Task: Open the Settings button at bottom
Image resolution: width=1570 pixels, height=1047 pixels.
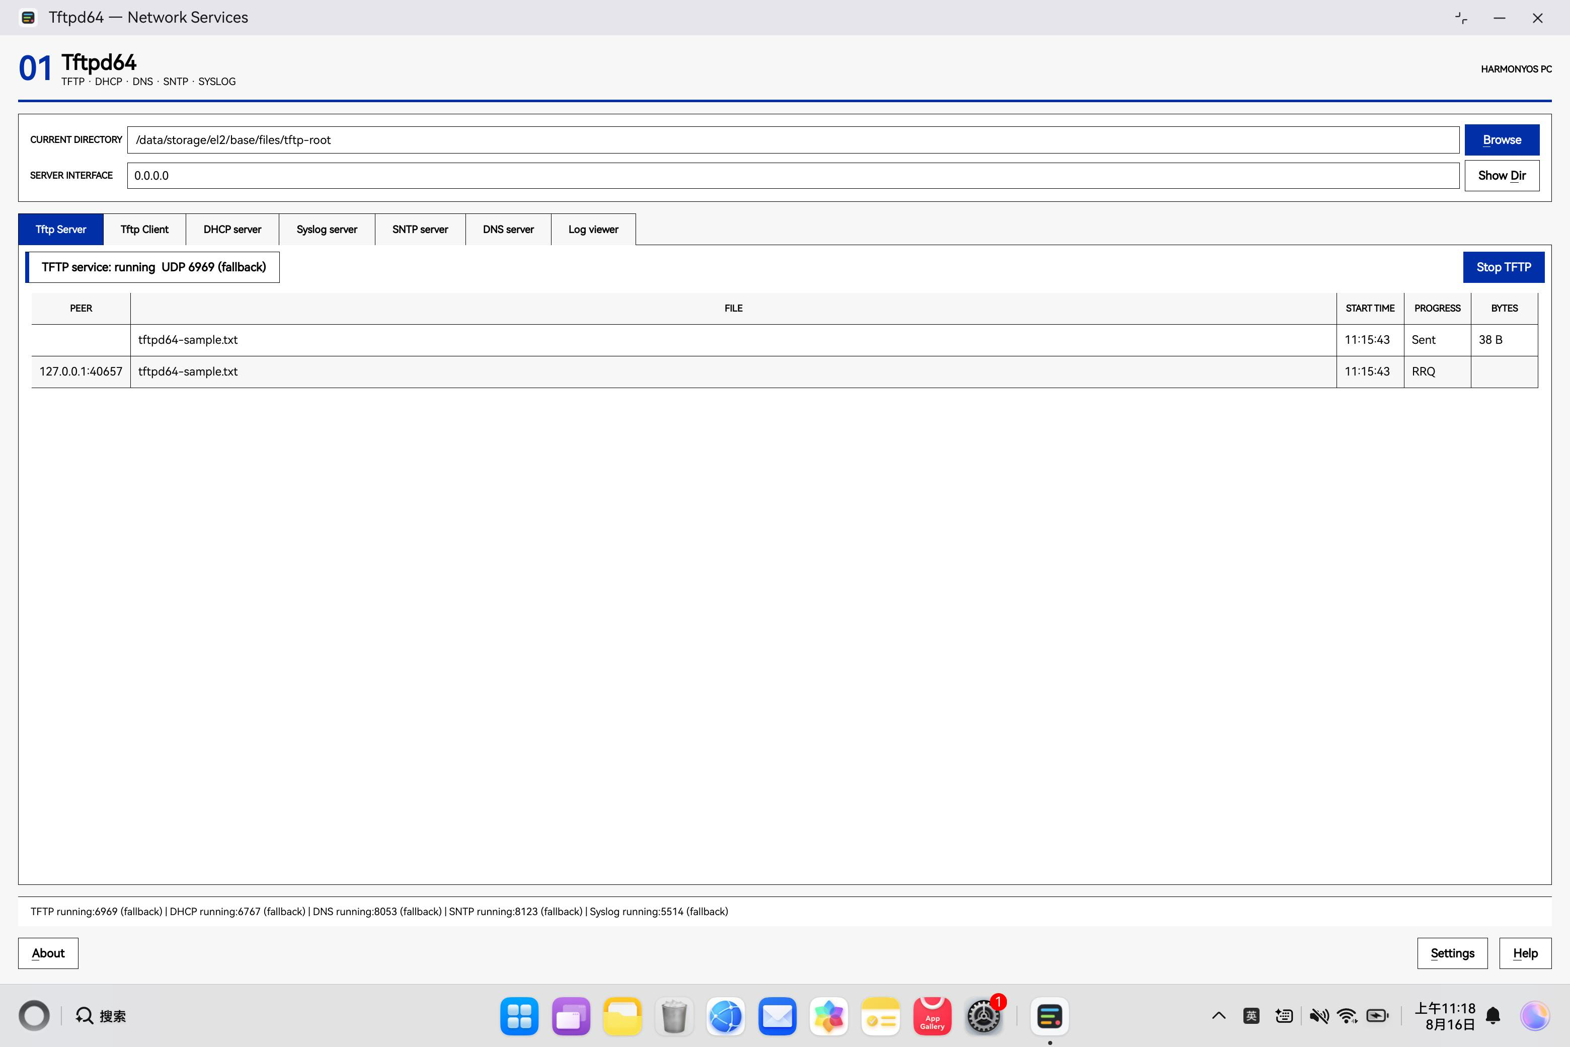Action: click(1453, 953)
